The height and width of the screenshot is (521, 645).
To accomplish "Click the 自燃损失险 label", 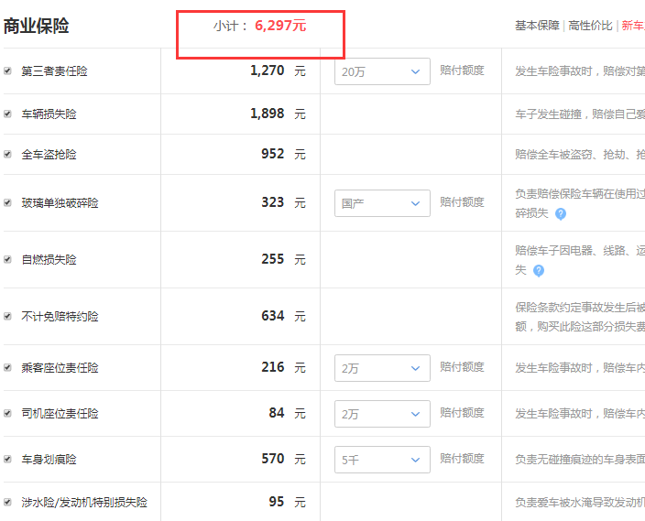I will tap(49, 259).
